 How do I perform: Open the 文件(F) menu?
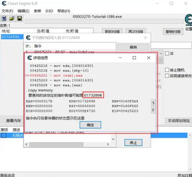[x=8, y=11]
